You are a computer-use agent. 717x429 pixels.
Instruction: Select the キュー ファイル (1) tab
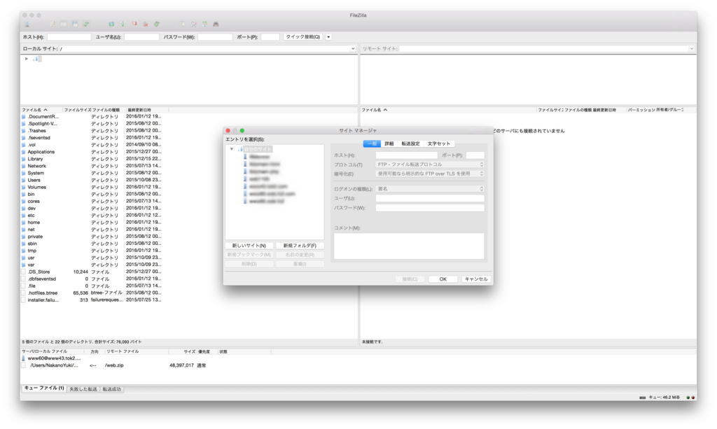pyautogui.click(x=44, y=388)
